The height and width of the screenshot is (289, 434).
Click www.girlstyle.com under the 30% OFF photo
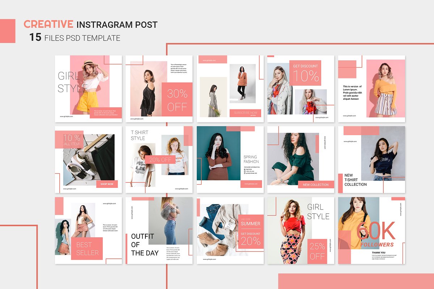pos(137,119)
